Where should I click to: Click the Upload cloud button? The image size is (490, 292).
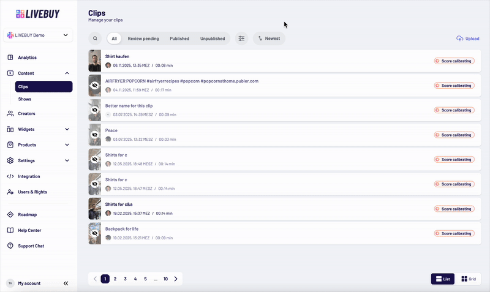(x=468, y=39)
